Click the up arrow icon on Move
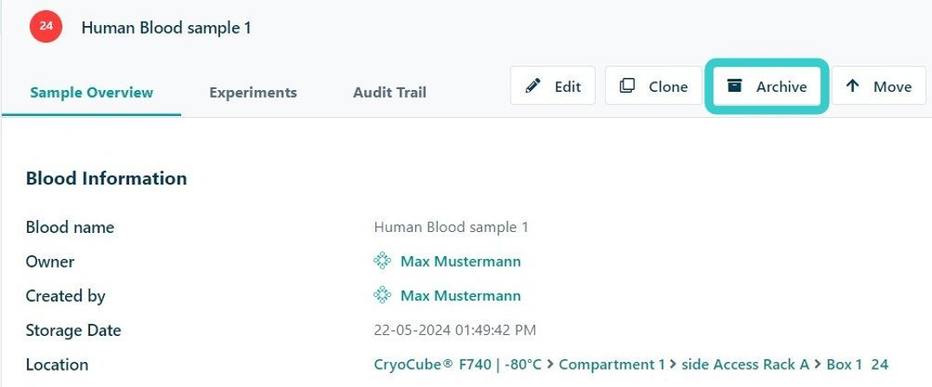Viewport: 932px width, 387px height. tap(852, 86)
